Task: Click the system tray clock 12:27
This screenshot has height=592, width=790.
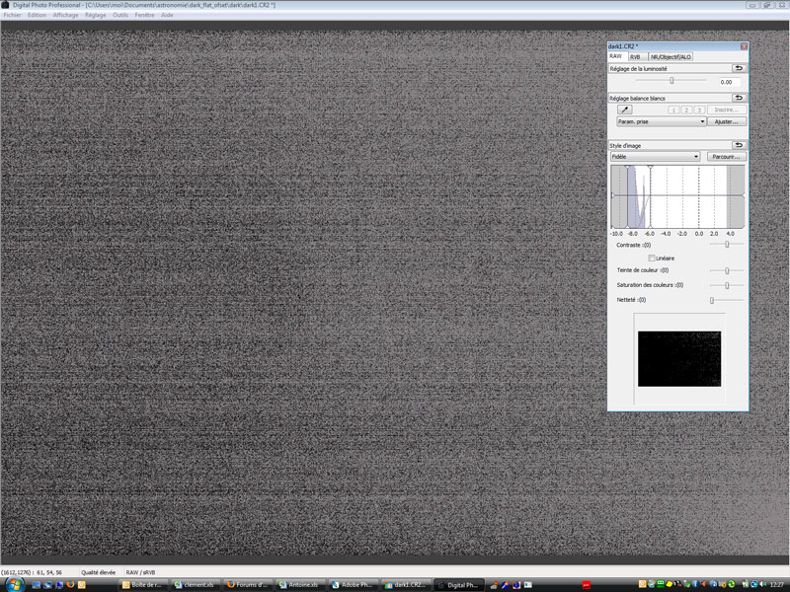Action: tap(777, 584)
